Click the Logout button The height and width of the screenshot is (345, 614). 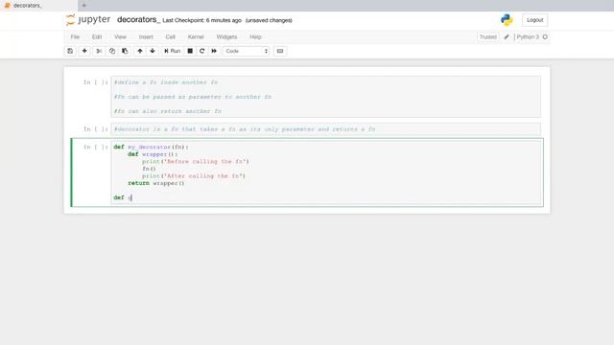[535, 20]
